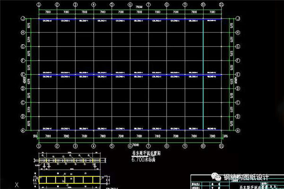Image resolution: width=284 pixels, height=189 pixels.
Task: Click axis bubble J on the left side
Action: pos(23,19)
